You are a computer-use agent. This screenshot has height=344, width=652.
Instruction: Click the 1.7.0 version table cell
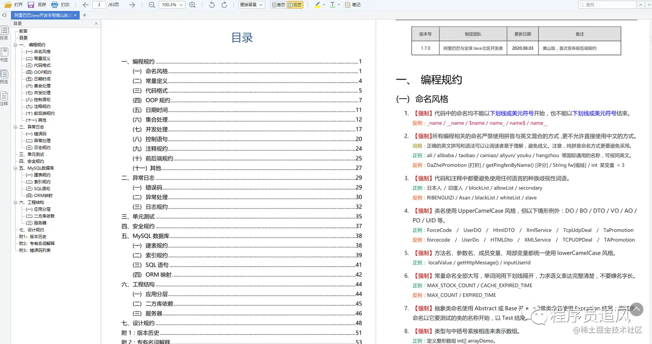(426, 48)
